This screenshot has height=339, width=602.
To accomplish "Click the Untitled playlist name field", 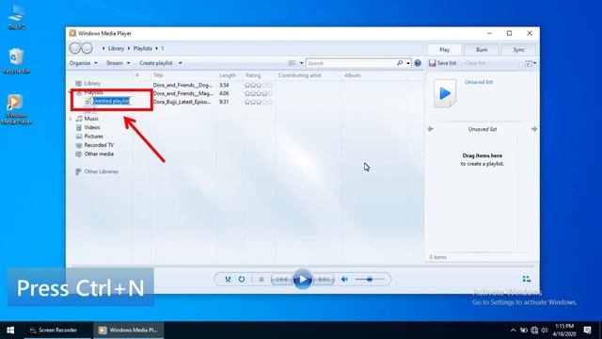I will 111,101.
